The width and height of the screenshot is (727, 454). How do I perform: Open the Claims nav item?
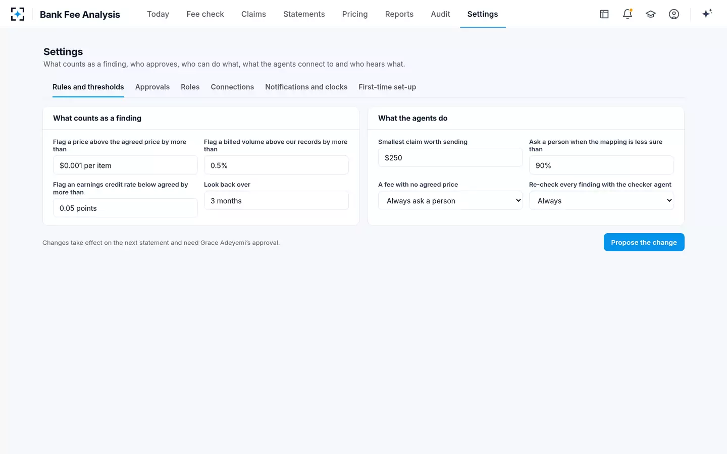pyautogui.click(x=253, y=14)
